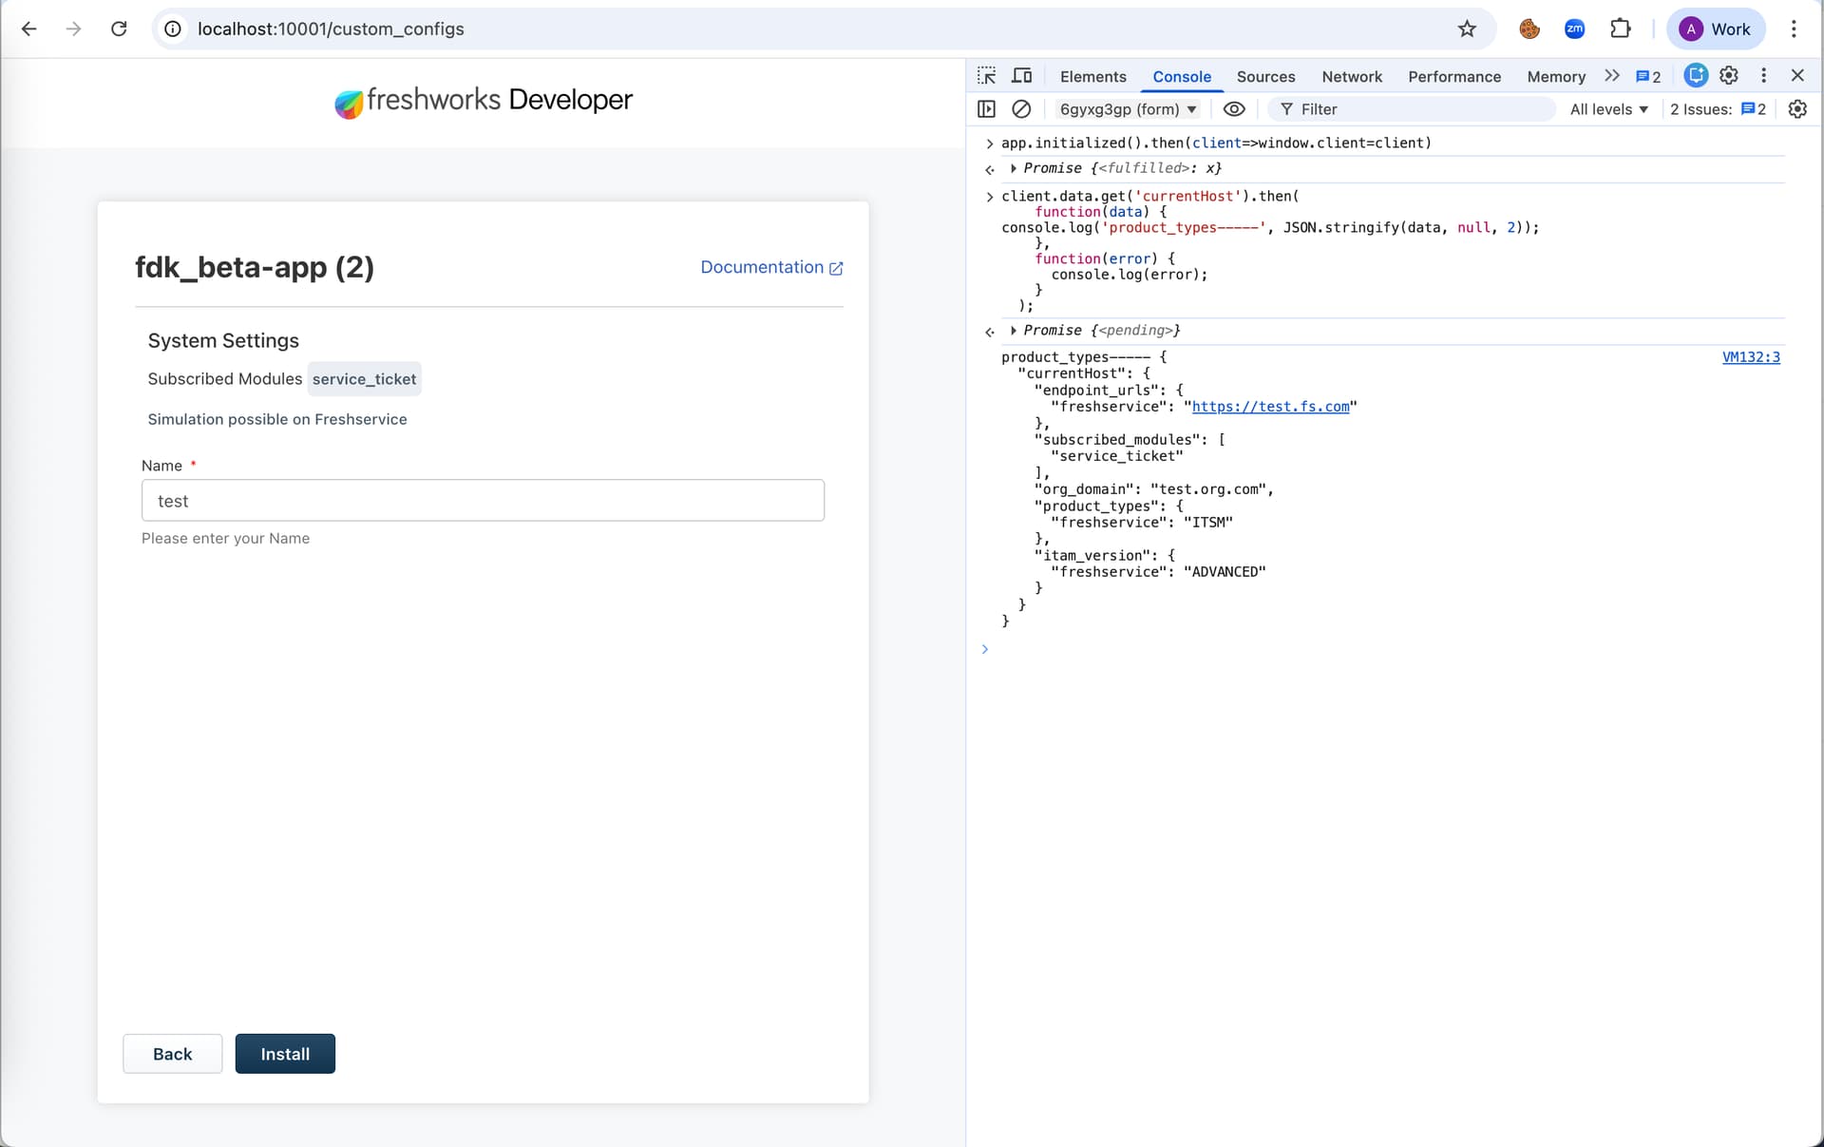Click the Install button

pyautogui.click(x=285, y=1053)
